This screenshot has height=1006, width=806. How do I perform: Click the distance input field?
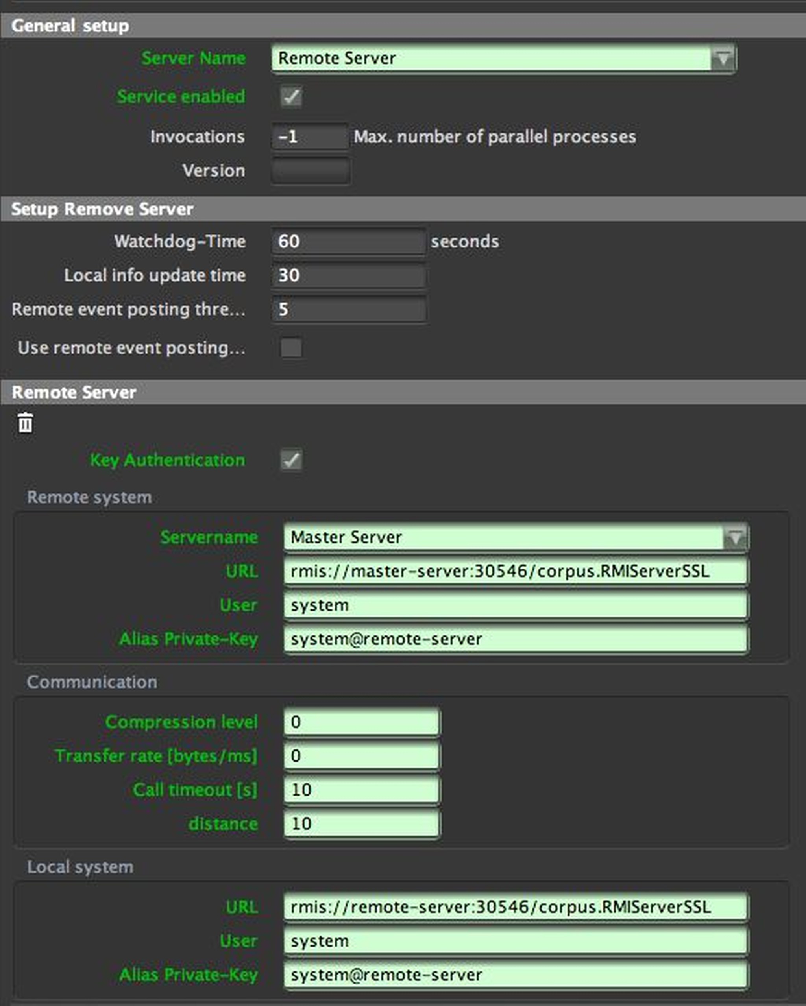click(x=361, y=823)
